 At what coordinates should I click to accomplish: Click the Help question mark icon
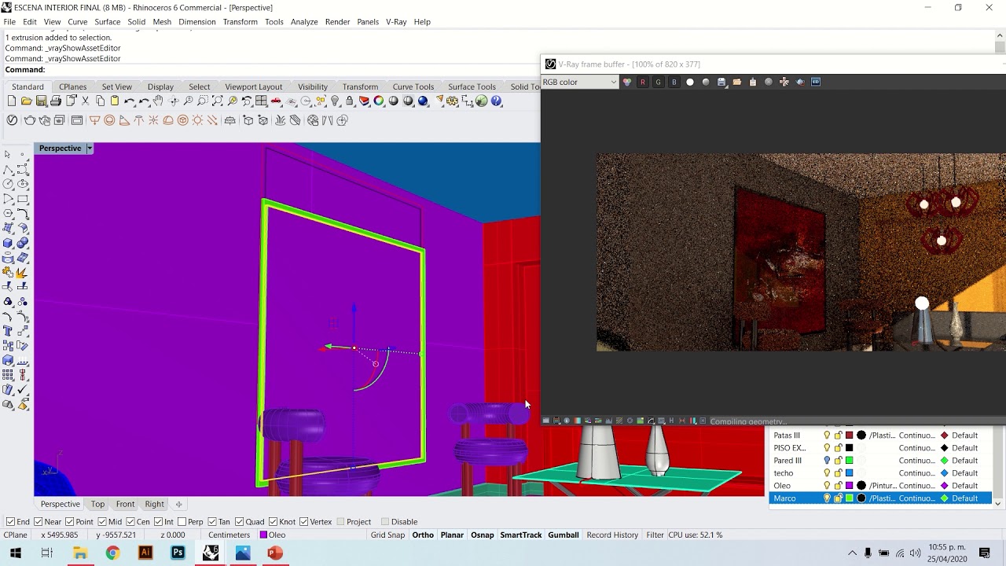click(x=496, y=101)
